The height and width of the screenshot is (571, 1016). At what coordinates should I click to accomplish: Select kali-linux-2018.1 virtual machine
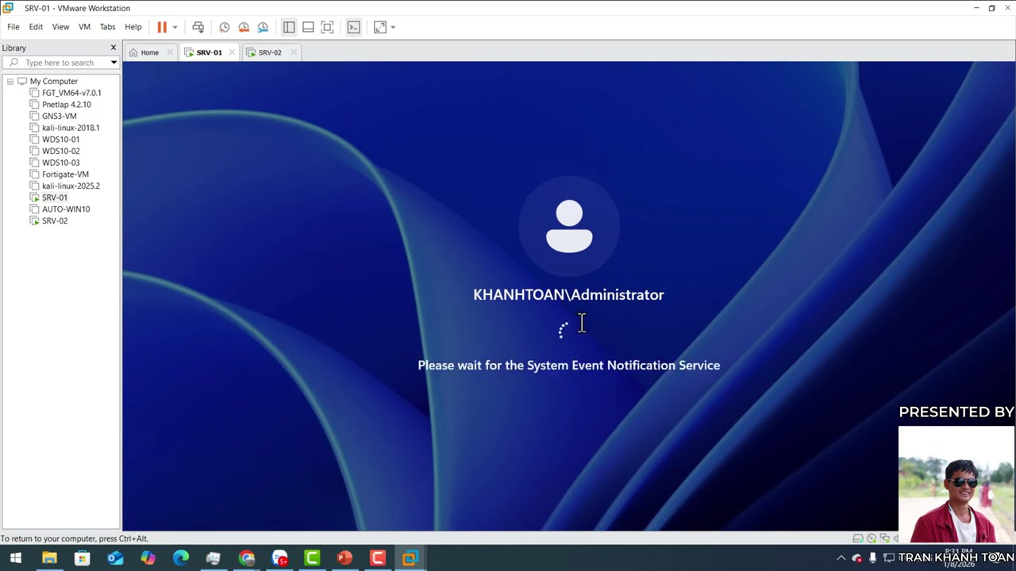point(71,128)
